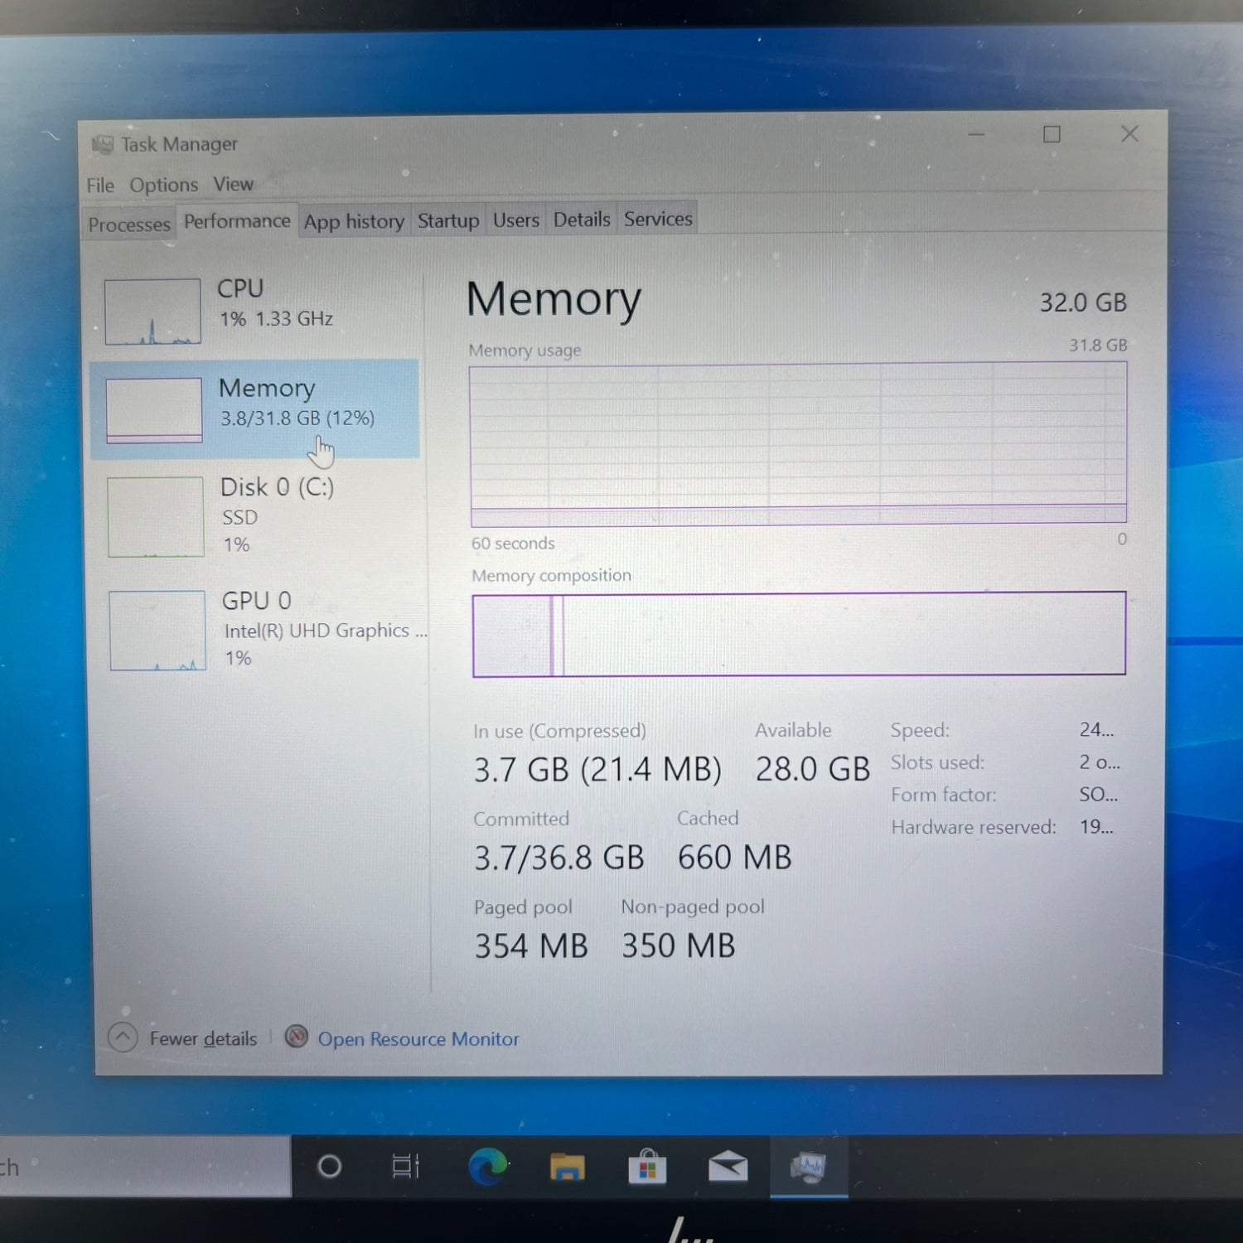Open File Explorer from the taskbar
The width and height of the screenshot is (1243, 1243).
(567, 1167)
